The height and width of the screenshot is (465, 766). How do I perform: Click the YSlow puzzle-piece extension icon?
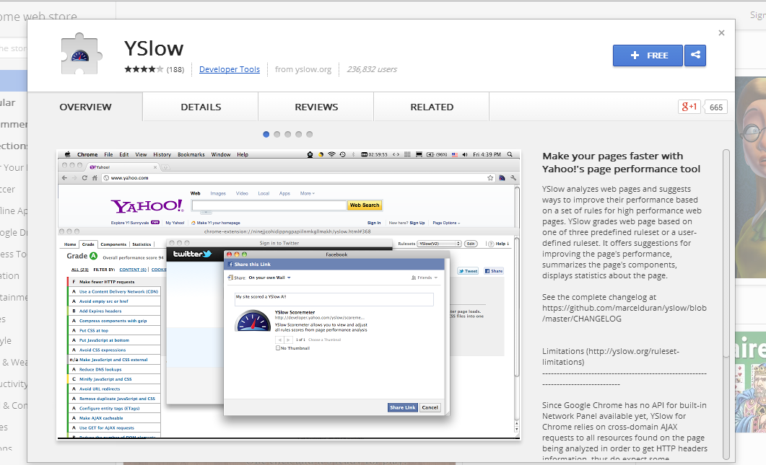click(x=79, y=56)
